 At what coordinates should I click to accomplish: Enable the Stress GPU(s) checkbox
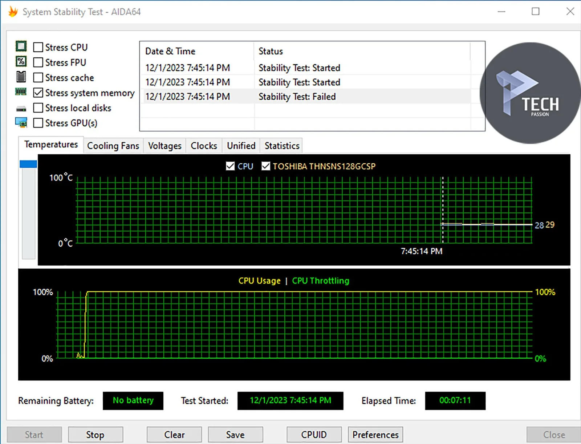(x=38, y=123)
